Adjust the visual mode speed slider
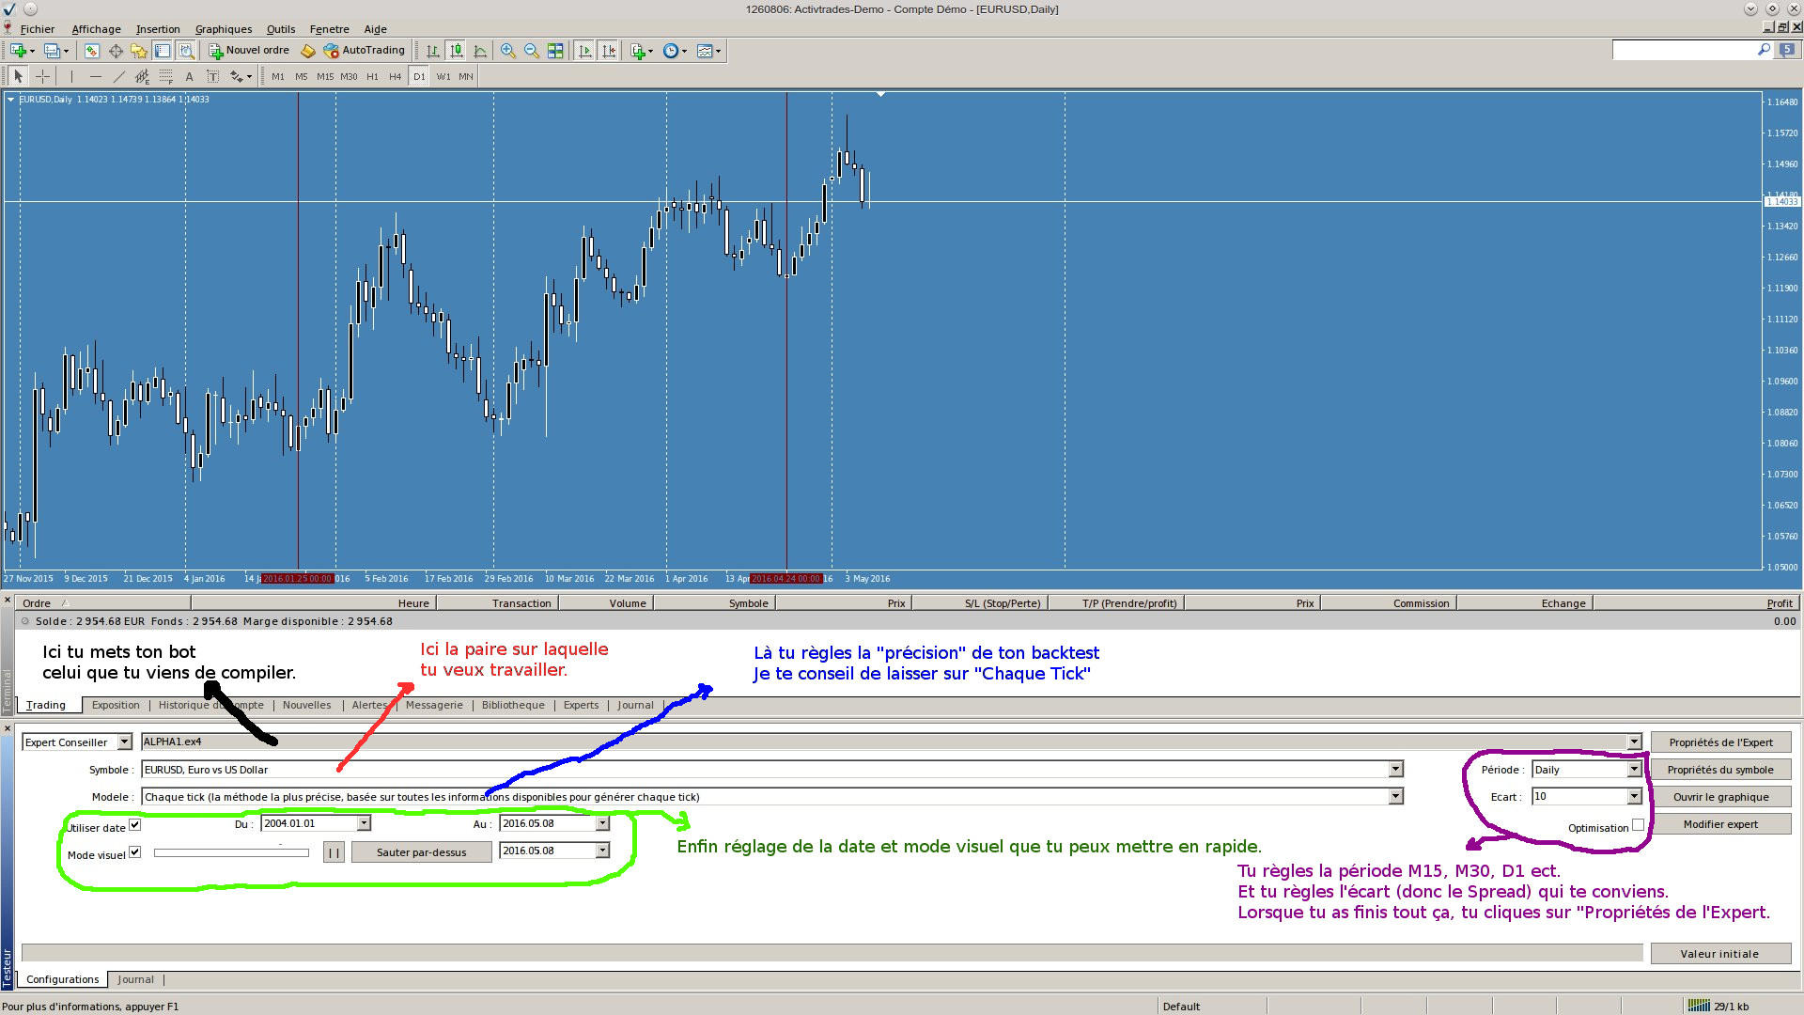Image resolution: width=1804 pixels, height=1015 pixels. coord(231,853)
